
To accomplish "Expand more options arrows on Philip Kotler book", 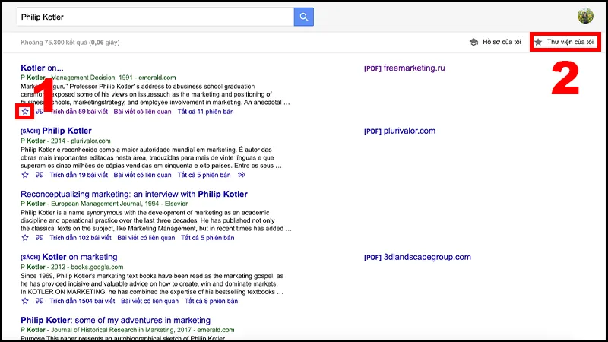I will [242, 175].
